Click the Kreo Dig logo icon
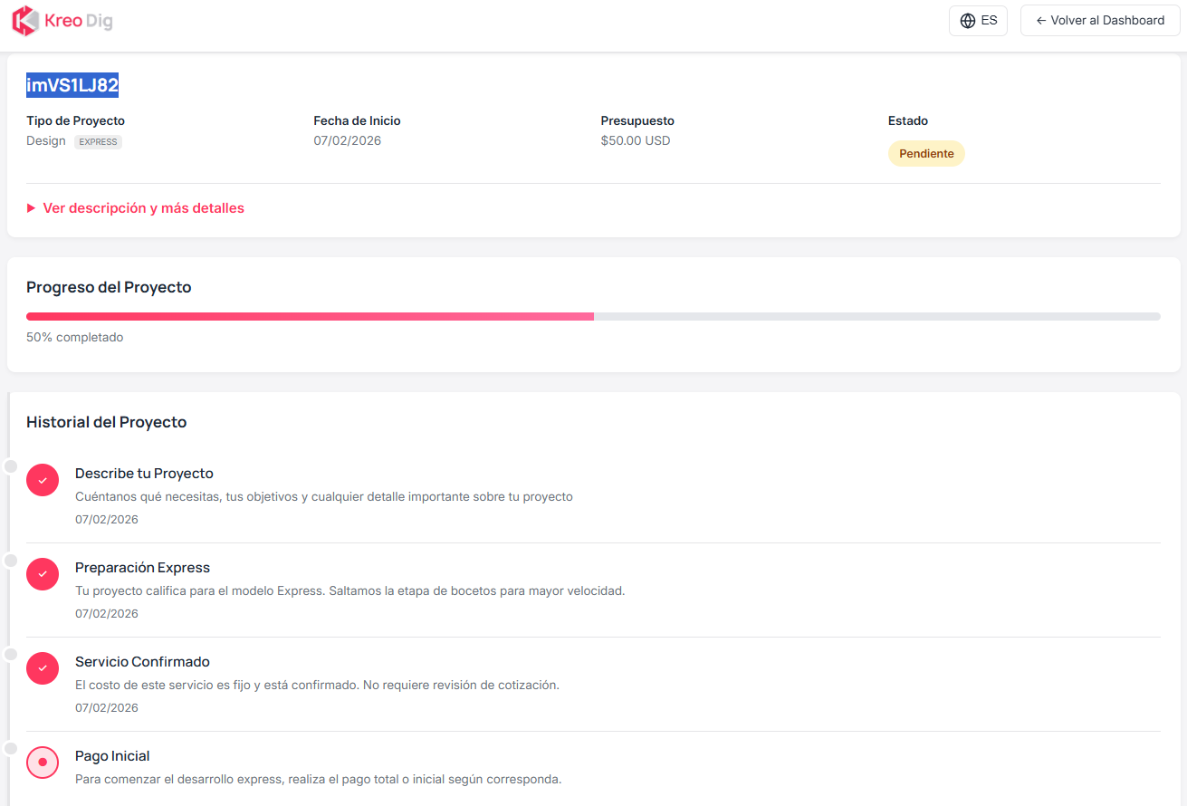Screen dimensions: 1187x806 point(25,21)
